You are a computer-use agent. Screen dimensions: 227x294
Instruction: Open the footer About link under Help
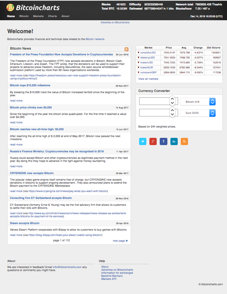click(105, 267)
